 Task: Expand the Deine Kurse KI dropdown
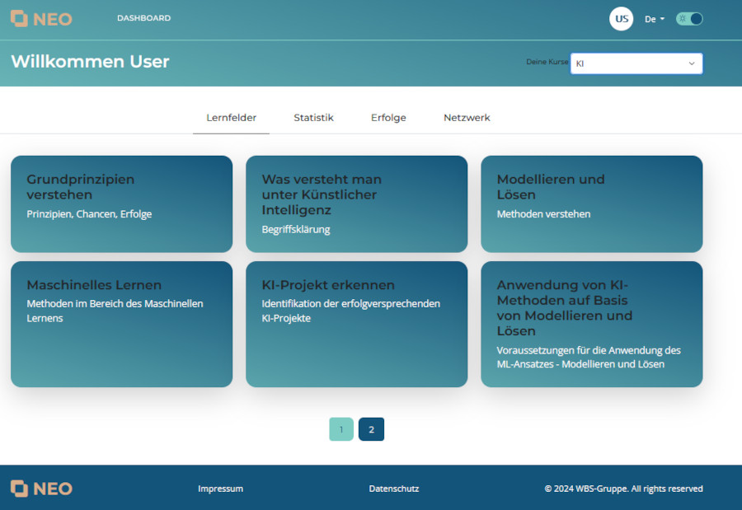pyautogui.click(x=636, y=63)
